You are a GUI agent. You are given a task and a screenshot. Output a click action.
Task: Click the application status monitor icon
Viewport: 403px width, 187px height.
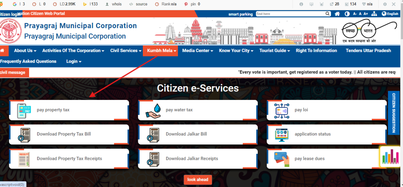[x=282, y=134]
